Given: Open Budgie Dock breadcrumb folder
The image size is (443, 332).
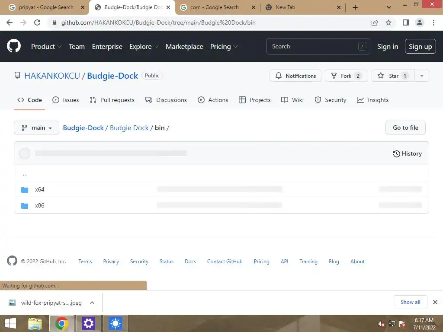Looking at the screenshot, I should 129,128.
